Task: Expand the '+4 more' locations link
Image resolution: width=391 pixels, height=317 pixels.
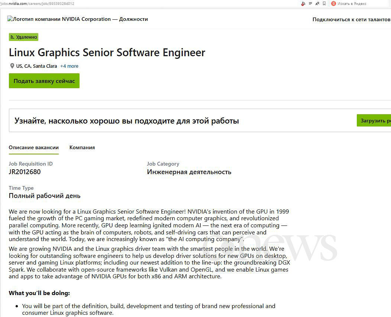Action: (x=69, y=66)
